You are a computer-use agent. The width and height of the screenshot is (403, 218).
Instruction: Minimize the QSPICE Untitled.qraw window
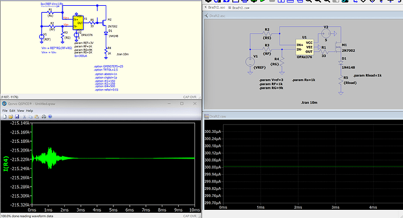pyautogui.click(x=169, y=104)
